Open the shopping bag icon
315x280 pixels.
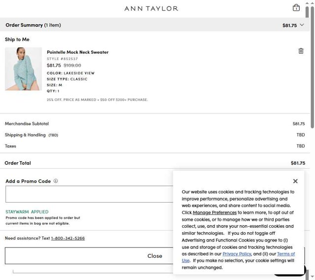pyautogui.click(x=296, y=8)
